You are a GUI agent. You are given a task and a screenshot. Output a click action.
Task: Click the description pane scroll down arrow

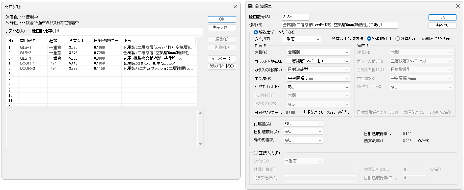pyautogui.click(x=200, y=144)
